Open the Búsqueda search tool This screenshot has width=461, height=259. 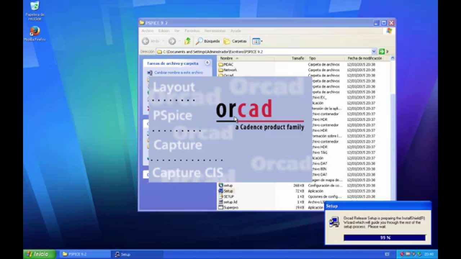pyautogui.click(x=208, y=41)
